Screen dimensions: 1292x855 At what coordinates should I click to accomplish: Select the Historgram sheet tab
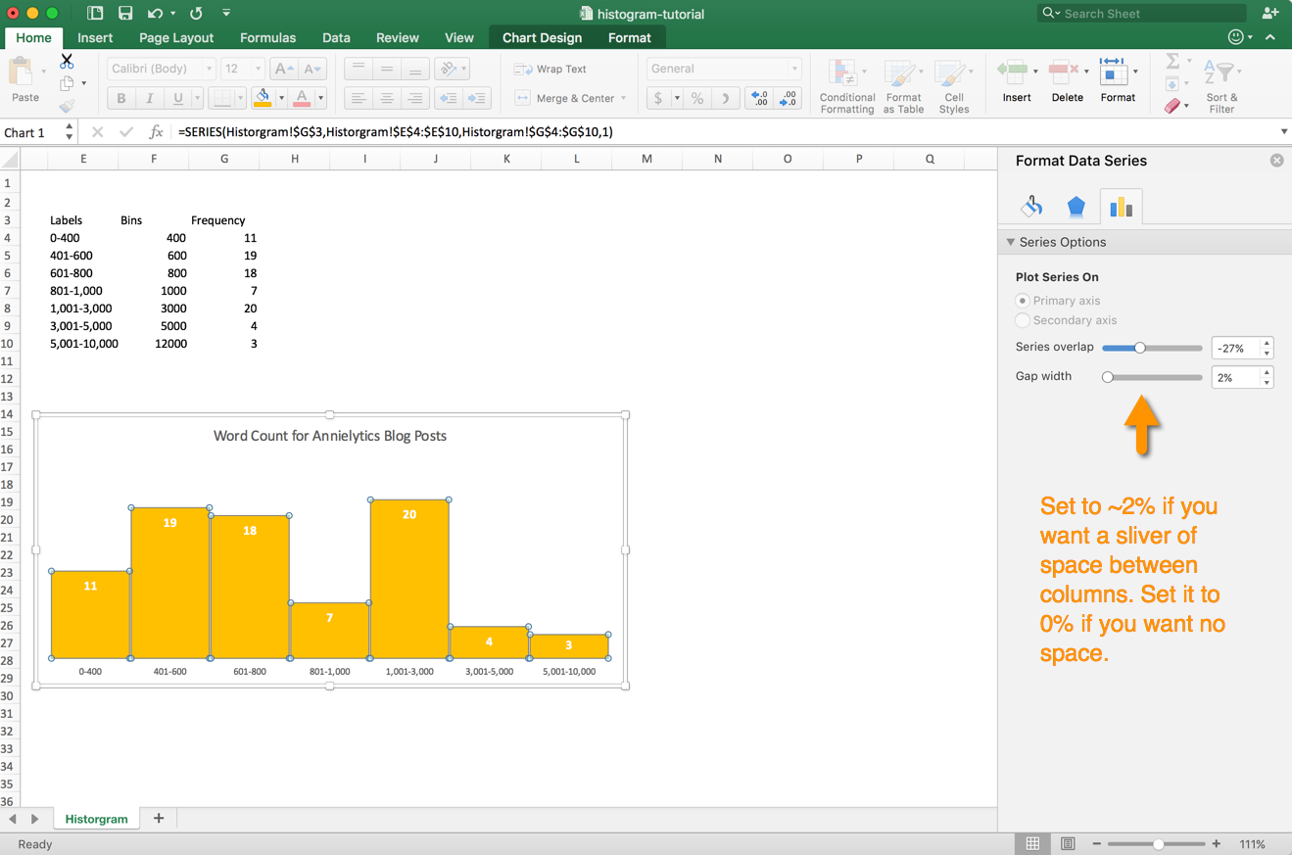coord(96,819)
